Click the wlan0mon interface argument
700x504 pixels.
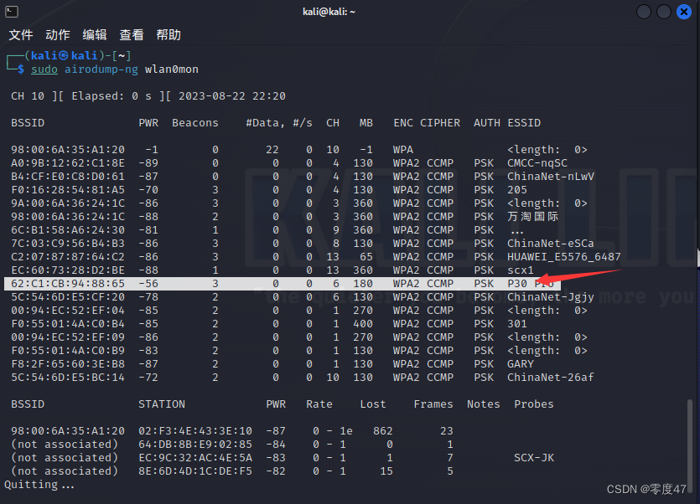pos(171,69)
